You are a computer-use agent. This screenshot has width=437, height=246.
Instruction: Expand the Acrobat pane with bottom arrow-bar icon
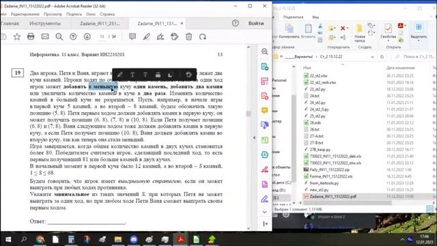pyautogui.click(x=265, y=223)
